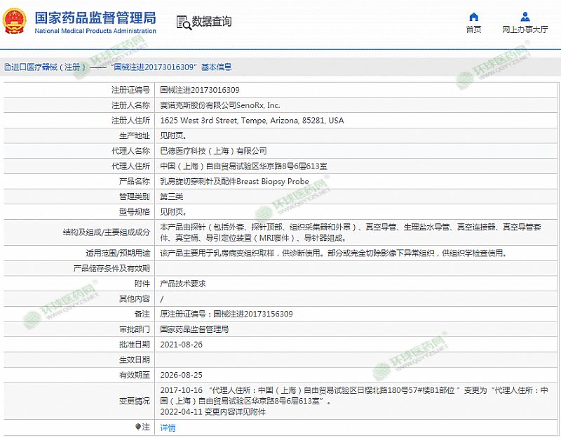
Task: Click the SenoRx, Inc. registrant name cell
Action: [219, 105]
